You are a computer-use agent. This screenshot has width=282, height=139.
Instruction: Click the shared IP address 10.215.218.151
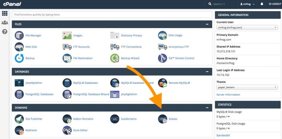(226, 51)
